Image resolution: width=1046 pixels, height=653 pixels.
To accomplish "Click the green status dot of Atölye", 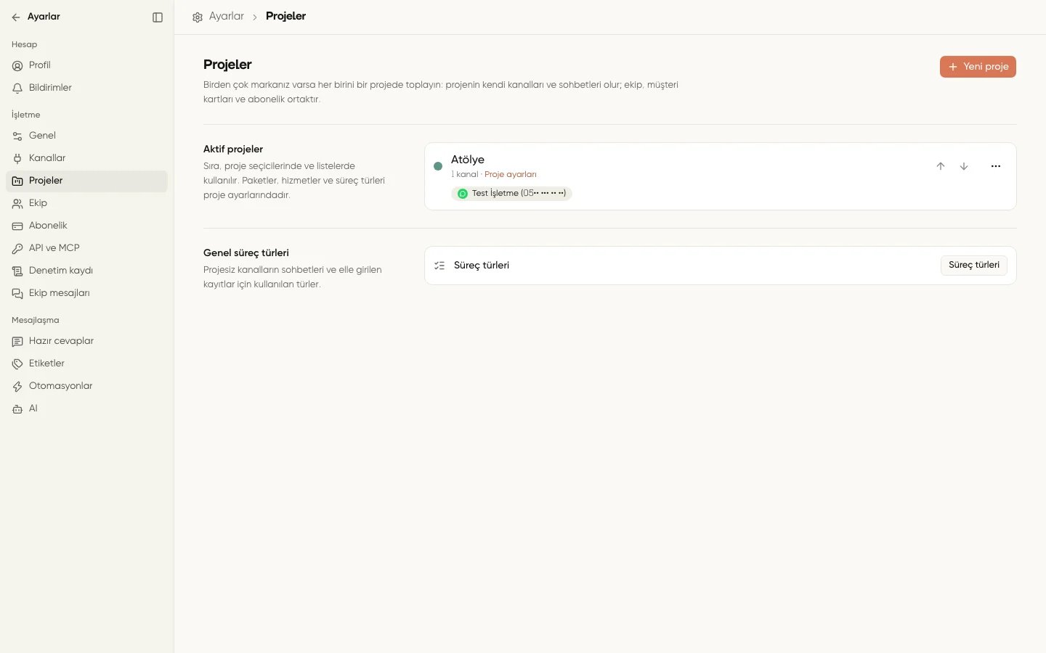I will (x=438, y=166).
